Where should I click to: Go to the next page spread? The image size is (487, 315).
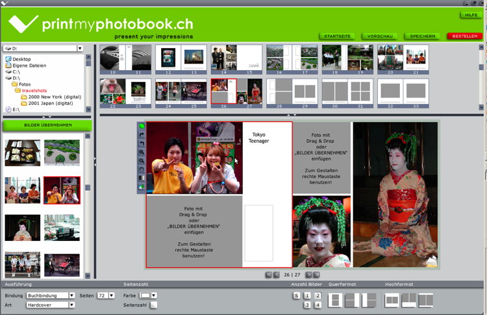(309, 275)
